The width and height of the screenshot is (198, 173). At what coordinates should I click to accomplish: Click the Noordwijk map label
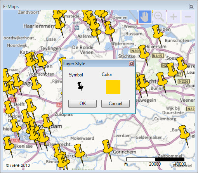(17, 45)
